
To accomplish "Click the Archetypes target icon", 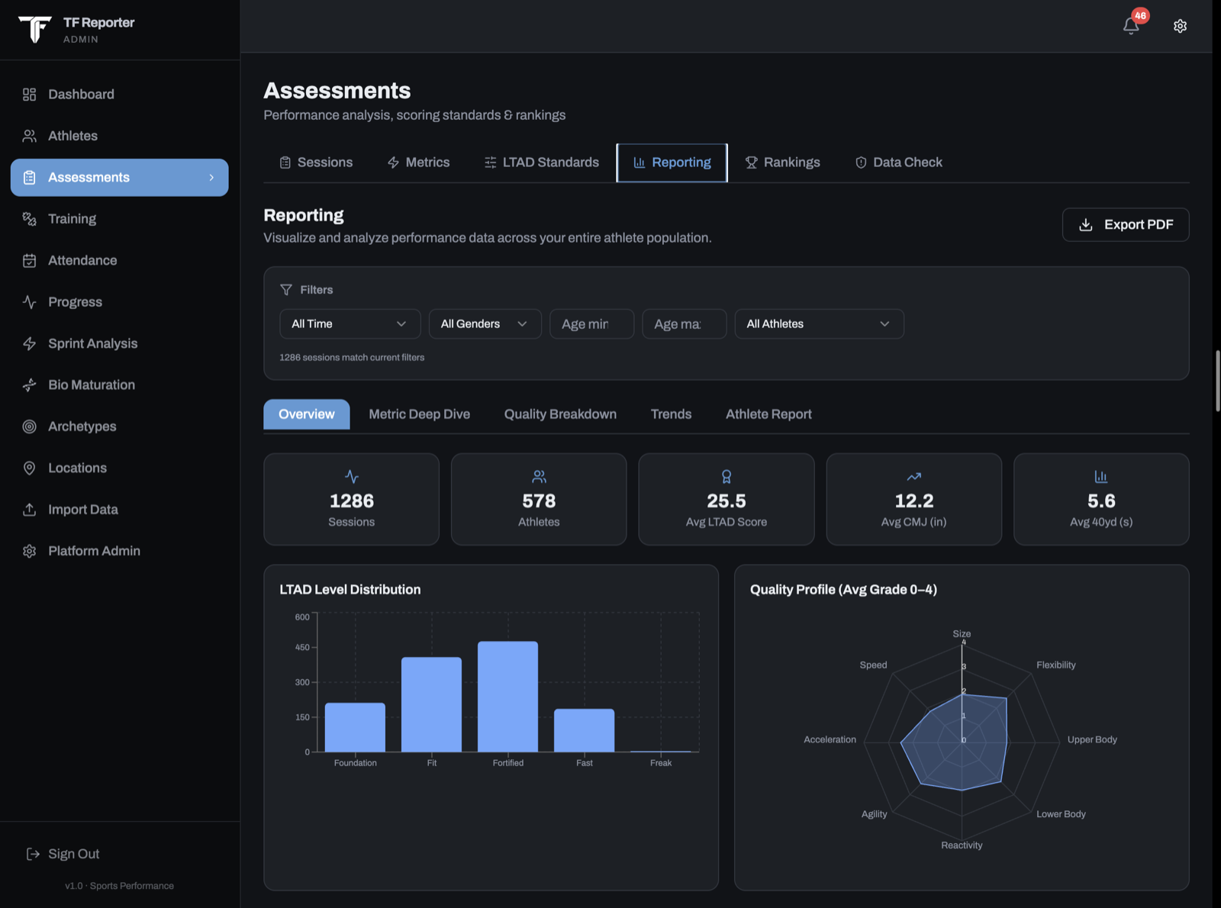I will [x=30, y=427].
